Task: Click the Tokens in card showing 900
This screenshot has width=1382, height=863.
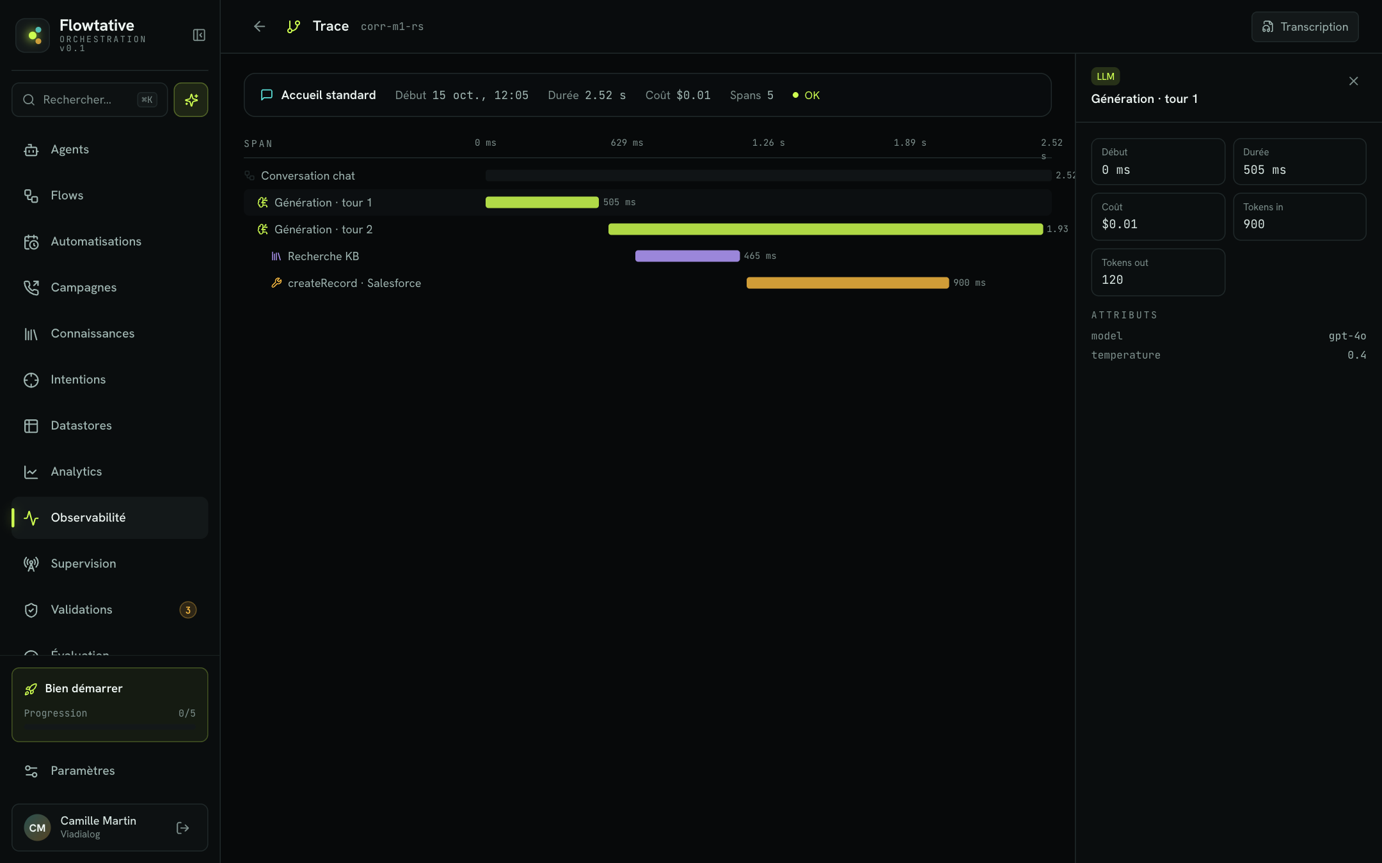Action: (x=1299, y=217)
